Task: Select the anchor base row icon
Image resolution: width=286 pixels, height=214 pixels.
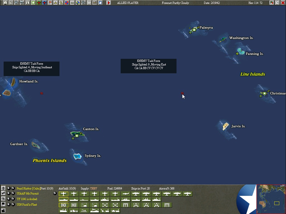Action: point(3,188)
